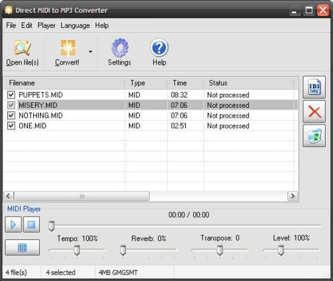This screenshot has width=333, height=281.
Task: Open file(s) with the folder icon
Action: click(22, 53)
